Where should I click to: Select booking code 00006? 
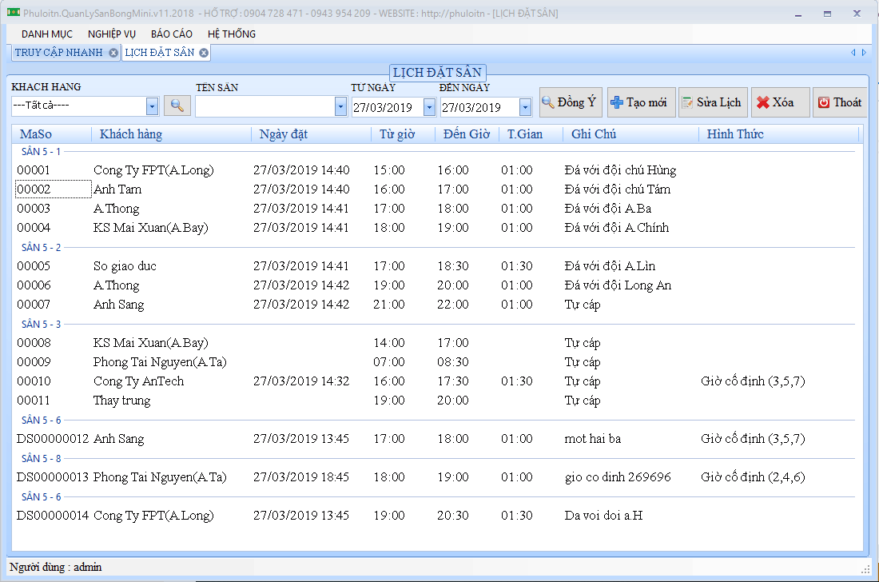click(34, 285)
